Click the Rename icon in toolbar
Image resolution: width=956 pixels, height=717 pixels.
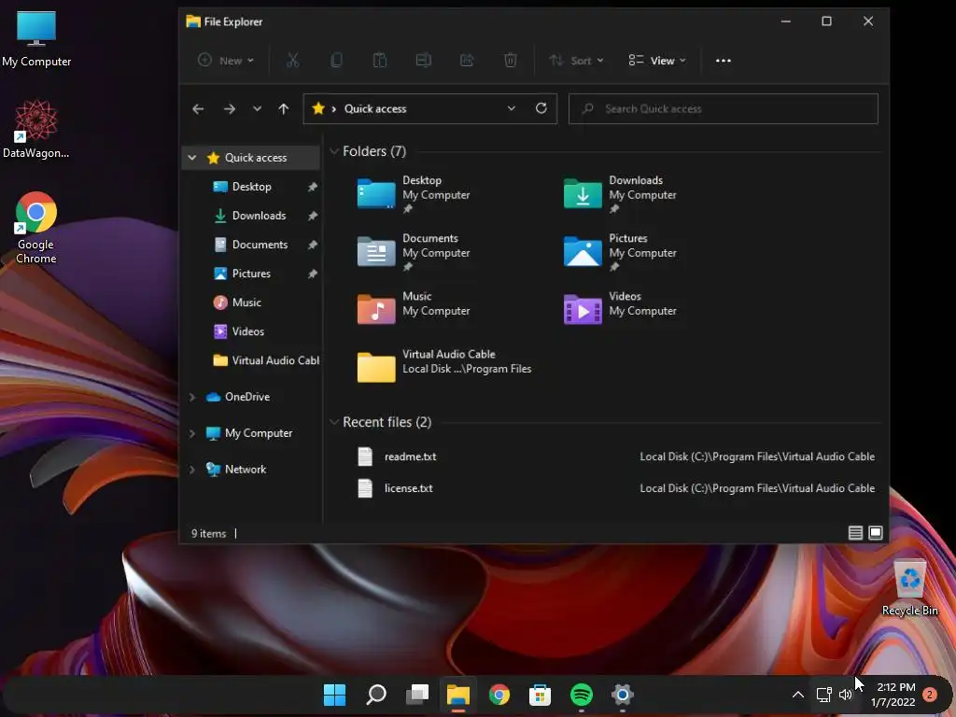[423, 61]
